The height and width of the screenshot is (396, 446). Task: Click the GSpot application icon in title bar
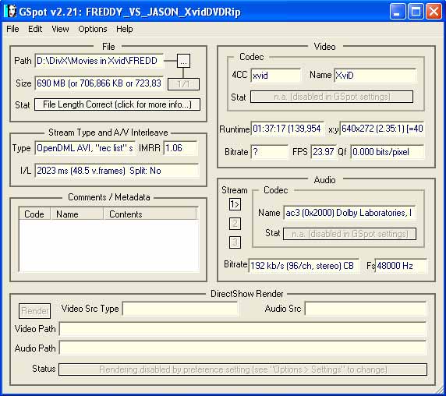click(10, 11)
